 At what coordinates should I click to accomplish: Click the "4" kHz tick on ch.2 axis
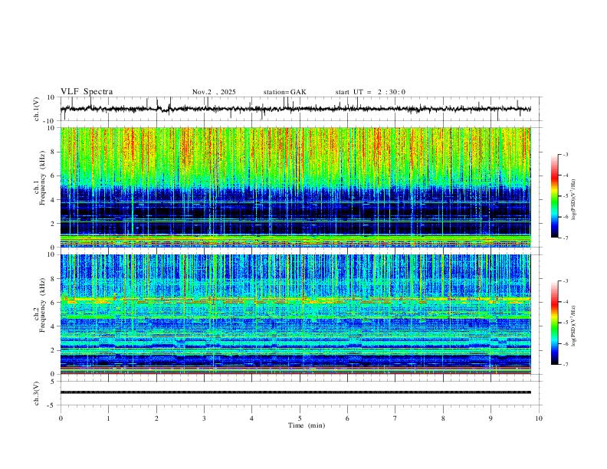(54, 326)
